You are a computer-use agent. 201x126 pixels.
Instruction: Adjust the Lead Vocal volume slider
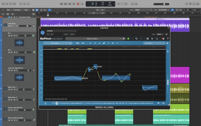[x=25, y=26]
